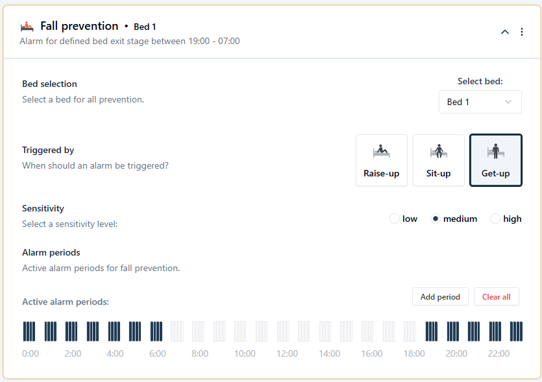Set sensitivity to high

point(496,219)
